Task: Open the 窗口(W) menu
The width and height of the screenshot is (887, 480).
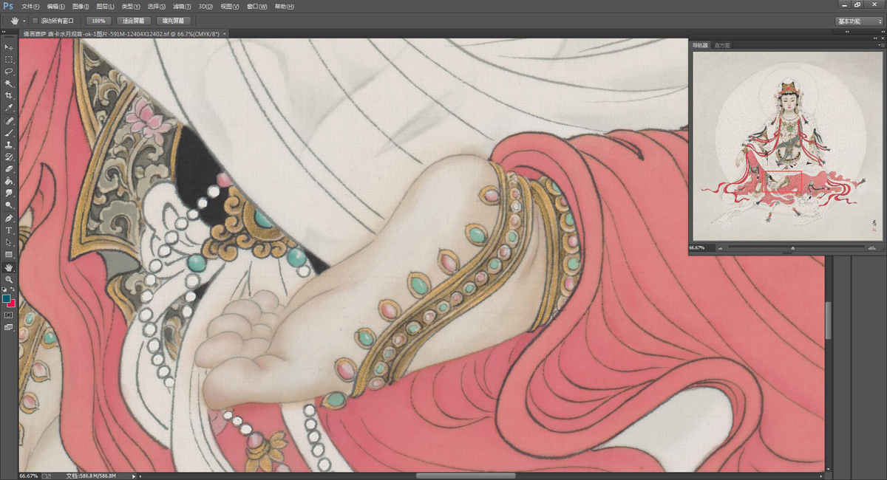Action: [x=256, y=6]
